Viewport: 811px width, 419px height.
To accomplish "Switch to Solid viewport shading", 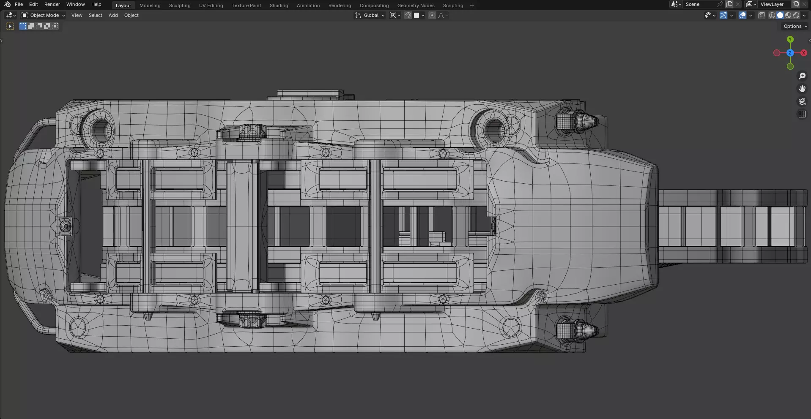I will tap(780, 15).
